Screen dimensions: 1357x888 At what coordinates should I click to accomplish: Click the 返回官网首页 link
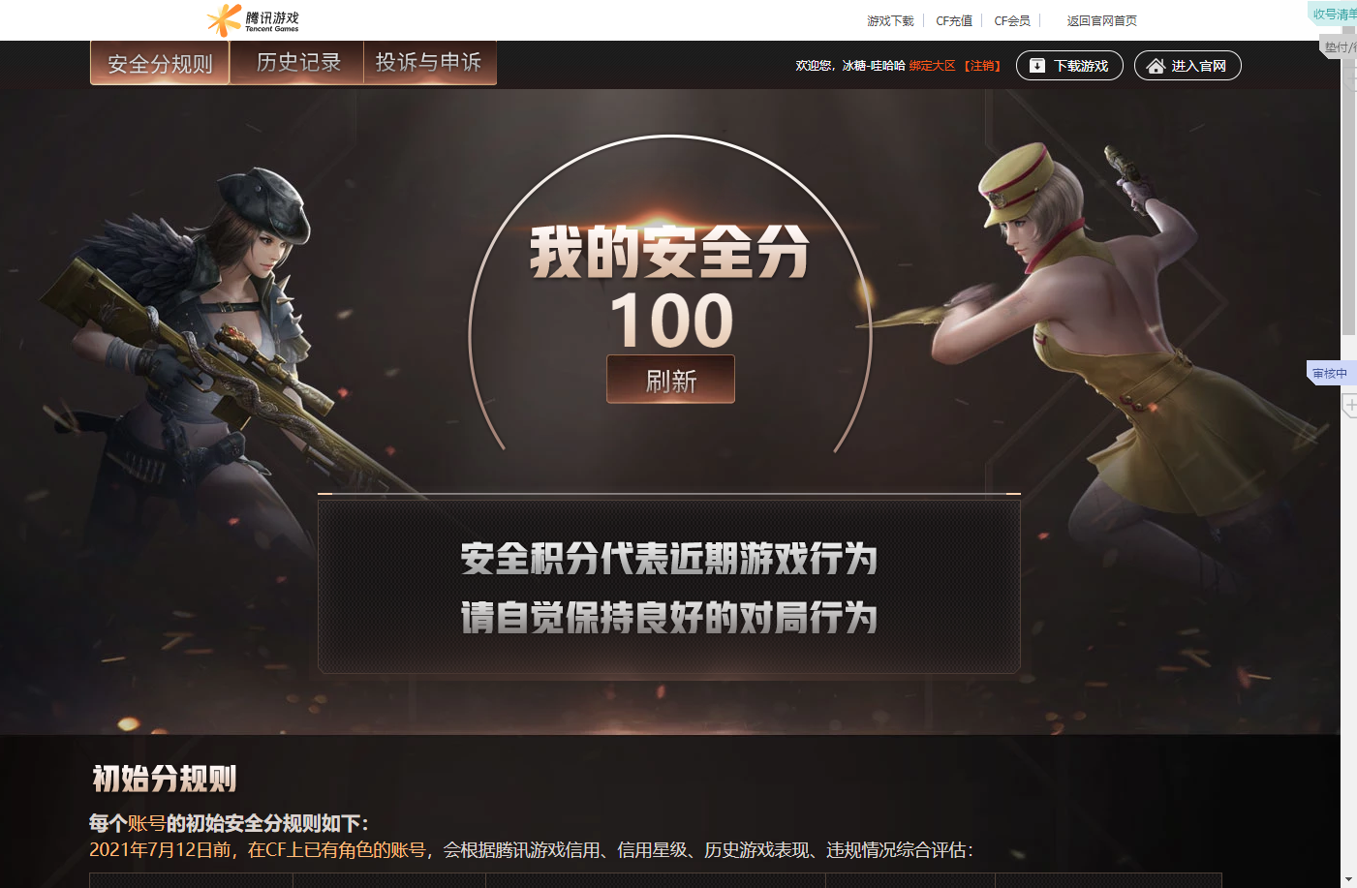[x=1102, y=20]
